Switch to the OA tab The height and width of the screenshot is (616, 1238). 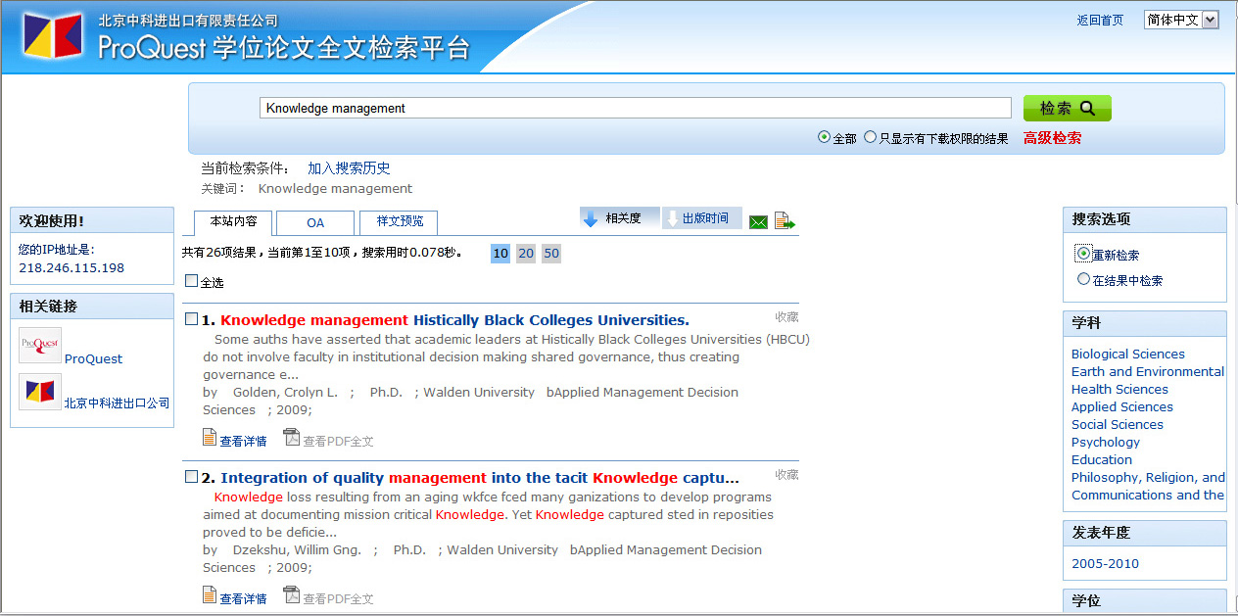[314, 222]
